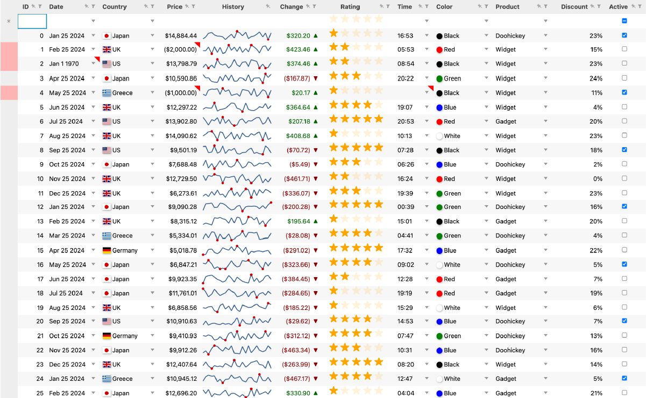Viewport: 646px width, 398px height.
Task: Expand the Color dropdown for row 6 Red
Action: [x=486, y=121]
